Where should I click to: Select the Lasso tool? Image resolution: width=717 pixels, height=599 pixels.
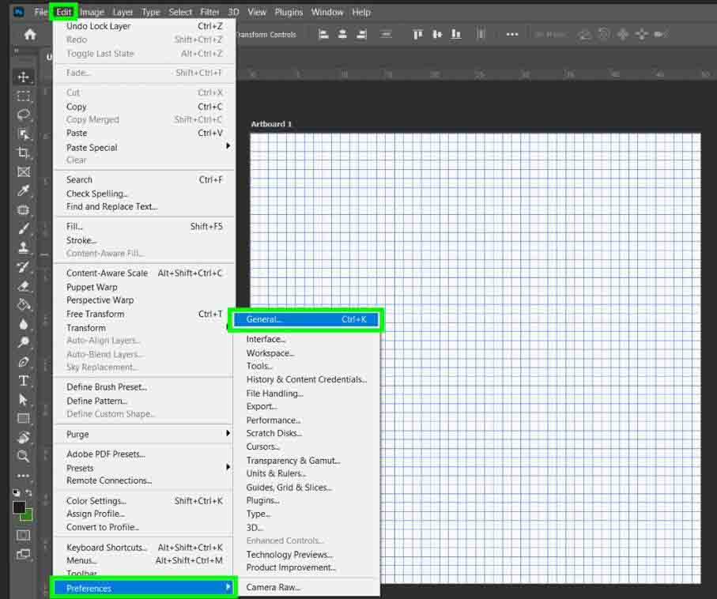pos(24,115)
